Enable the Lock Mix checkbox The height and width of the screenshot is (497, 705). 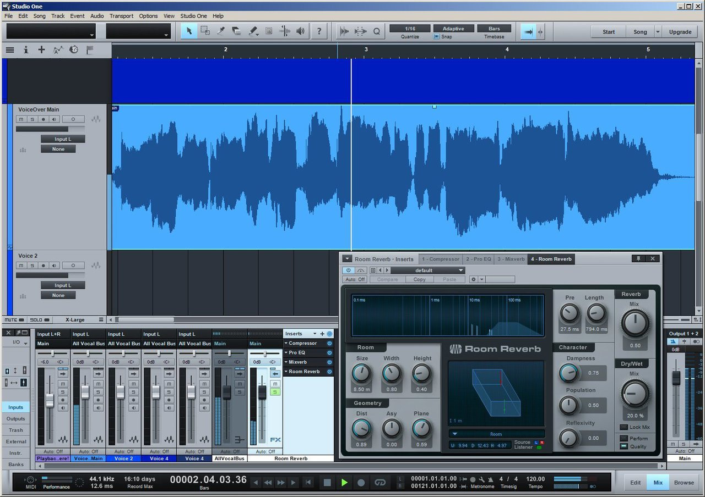click(623, 427)
